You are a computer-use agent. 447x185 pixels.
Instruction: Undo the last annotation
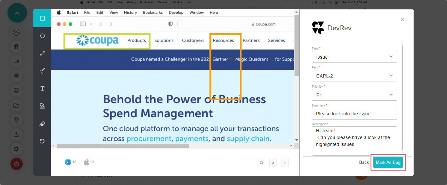(42, 141)
